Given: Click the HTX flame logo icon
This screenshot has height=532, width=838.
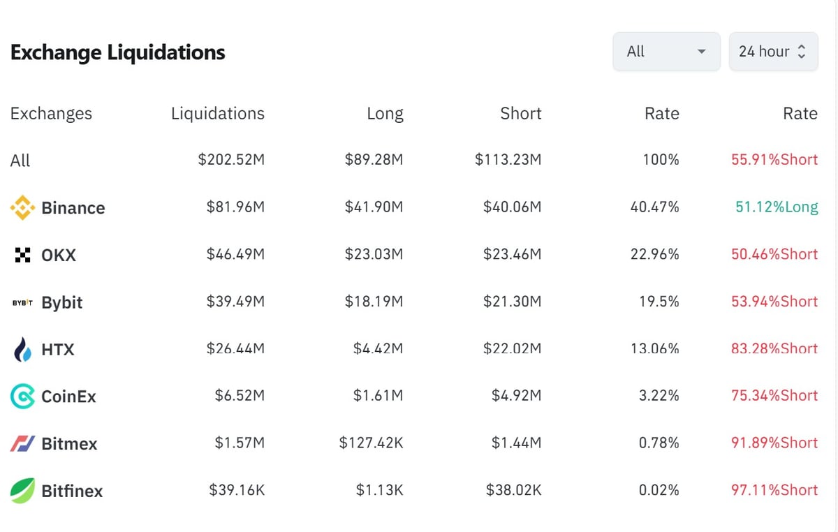Looking at the screenshot, I should 22,349.
